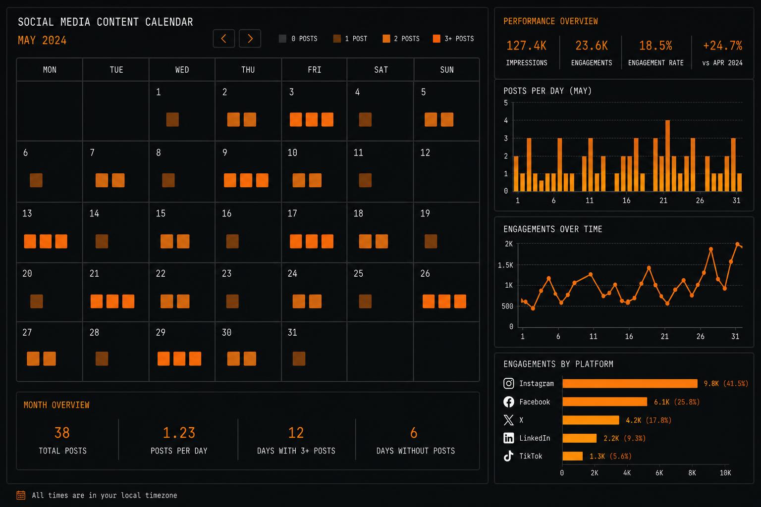This screenshot has width=761, height=507.
Task: Click the 0 Posts legend swatch
Action: pos(282,39)
